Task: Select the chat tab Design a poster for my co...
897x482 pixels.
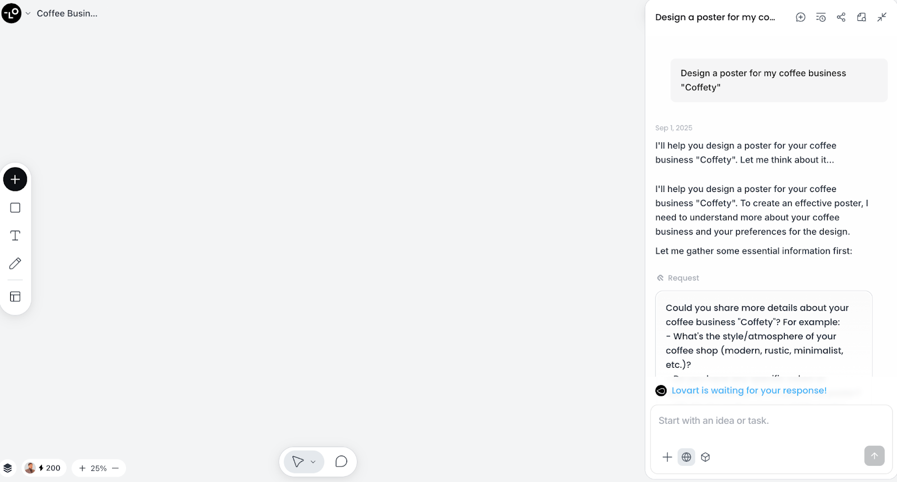Action: click(x=716, y=17)
